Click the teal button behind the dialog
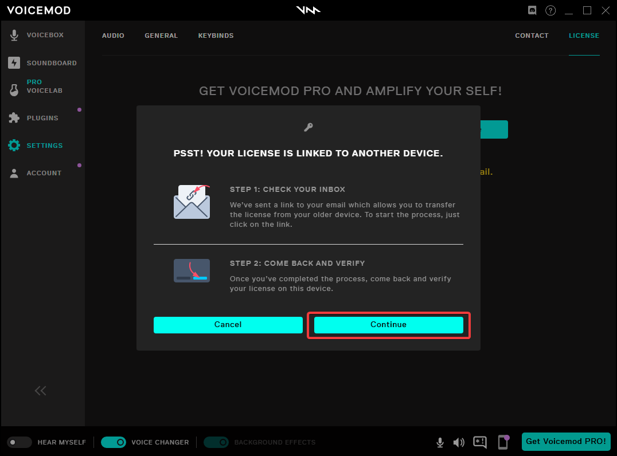This screenshot has height=456, width=617. [494, 129]
